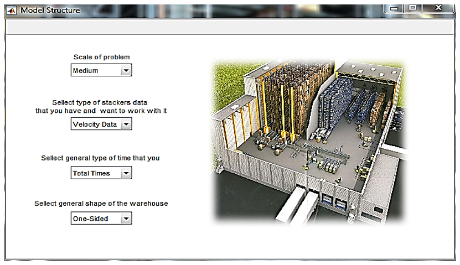Click the warehouse illustration image
Image resolution: width=460 pixels, height=265 pixels.
pyautogui.click(x=309, y=142)
